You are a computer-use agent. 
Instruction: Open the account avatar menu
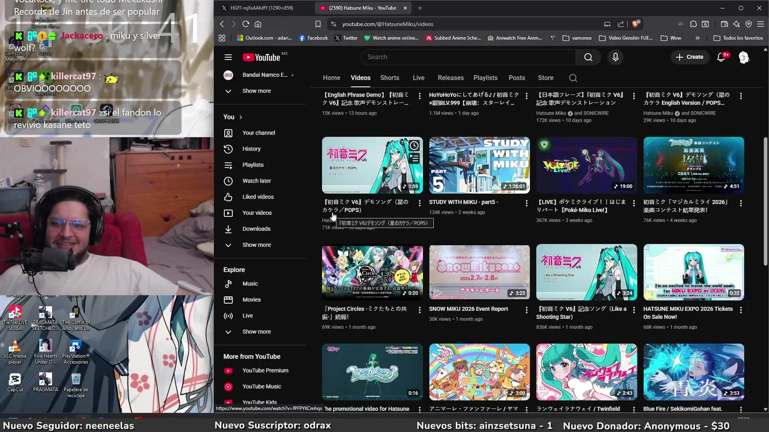[744, 57]
